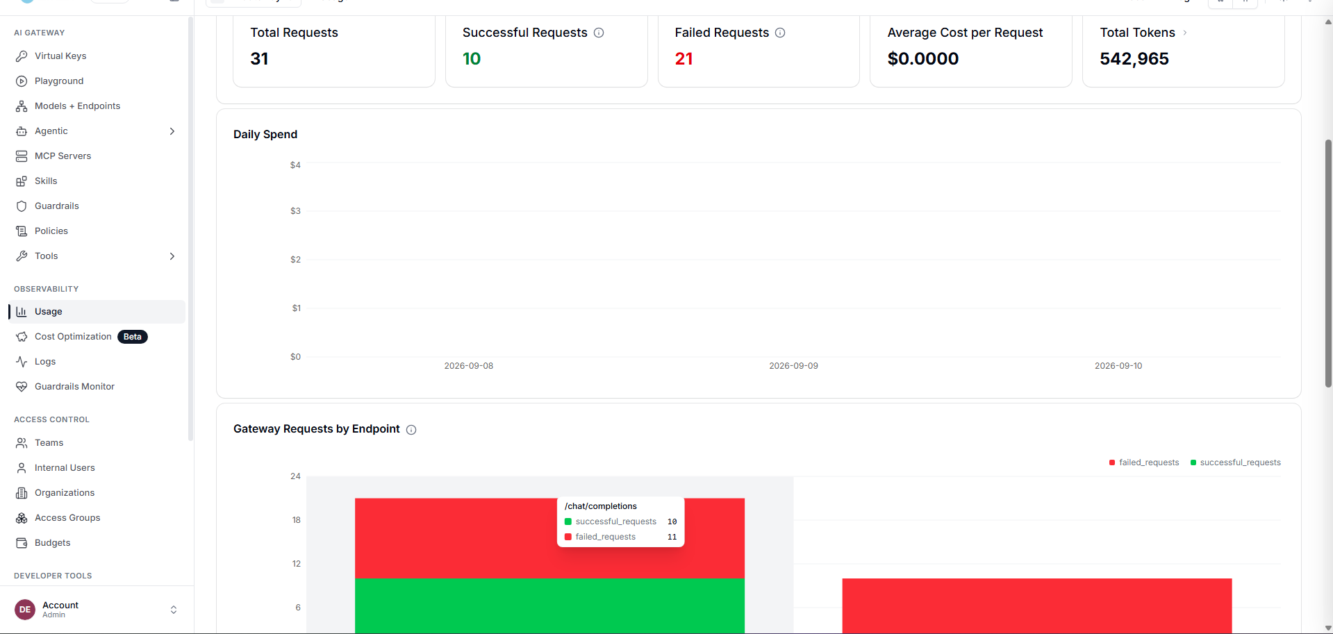1333x634 pixels.
Task: Click the ACCESS CONTROL section header
Action: 51,419
